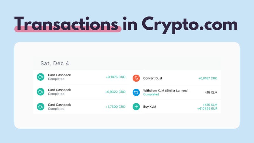Select the Buy XLM transaction label
Image resolution: width=254 pixels, height=143 pixels.
coord(150,107)
